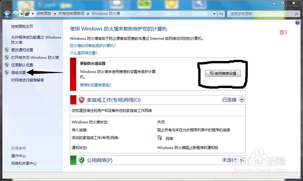Open 允许程序或功能通过 Windows 防火墙
Screen dimensions: 303x181
click(36, 40)
